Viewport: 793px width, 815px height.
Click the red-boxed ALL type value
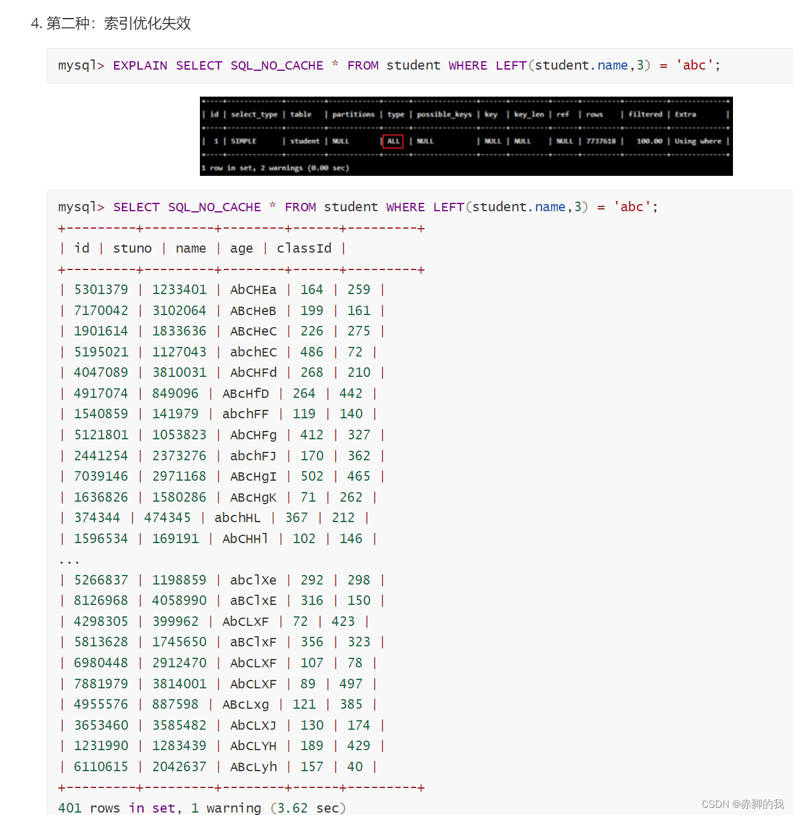(x=393, y=141)
